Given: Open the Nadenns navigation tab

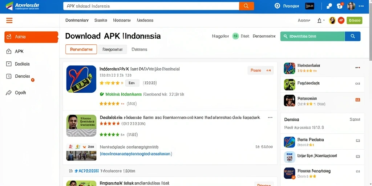Looking at the screenshot, I should [x=145, y=20].
